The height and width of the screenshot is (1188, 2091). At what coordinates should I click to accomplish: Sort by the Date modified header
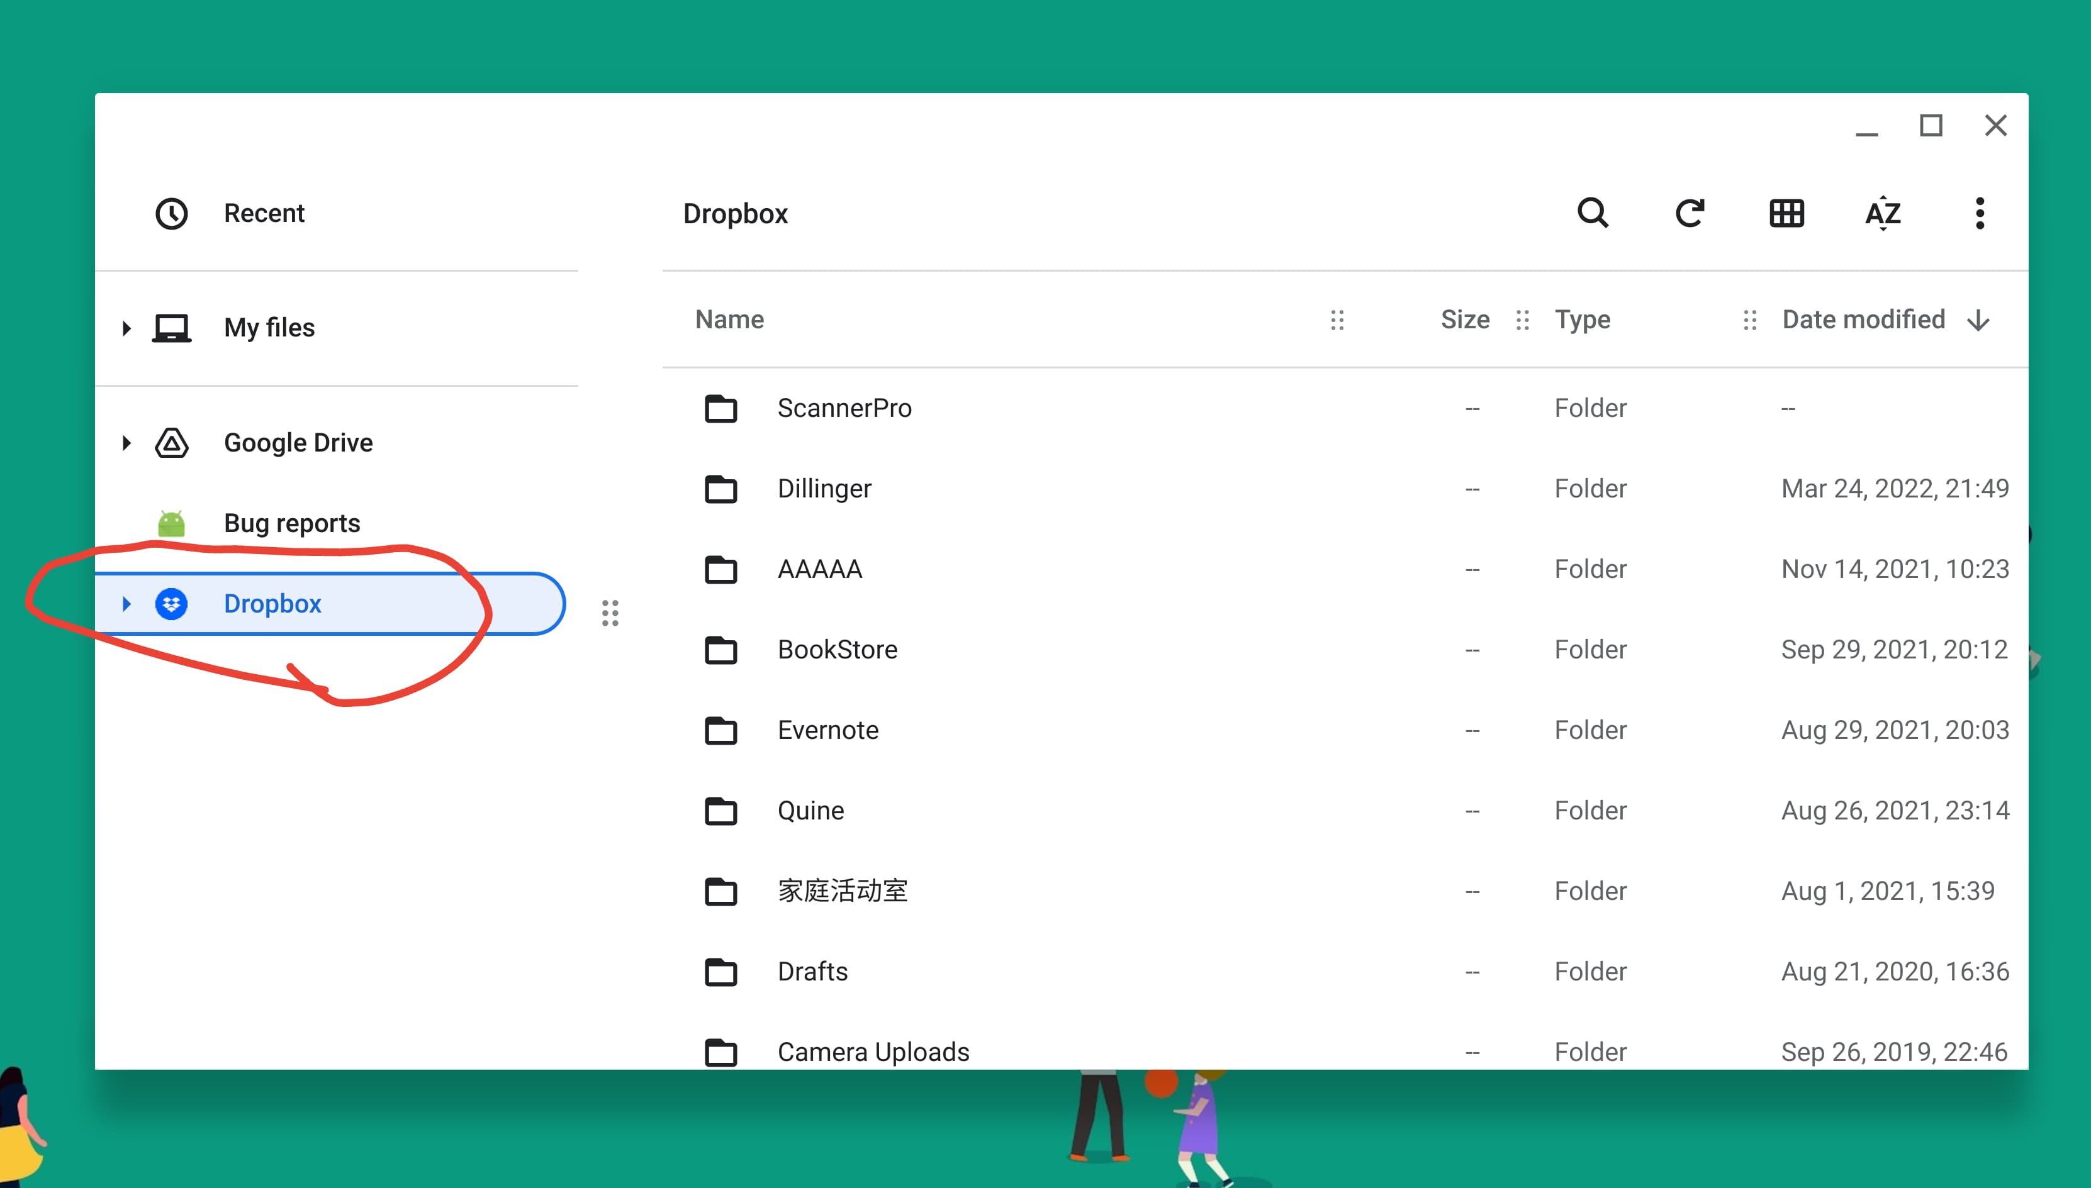(x=1863, y=320)
